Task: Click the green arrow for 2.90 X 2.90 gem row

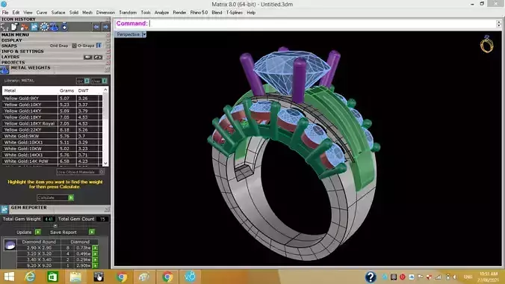Action: coord(96,248)
